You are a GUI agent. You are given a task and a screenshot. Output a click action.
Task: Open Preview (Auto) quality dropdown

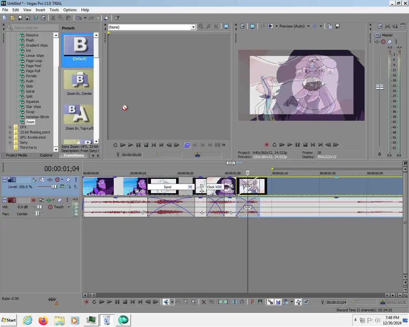(308, 26)
